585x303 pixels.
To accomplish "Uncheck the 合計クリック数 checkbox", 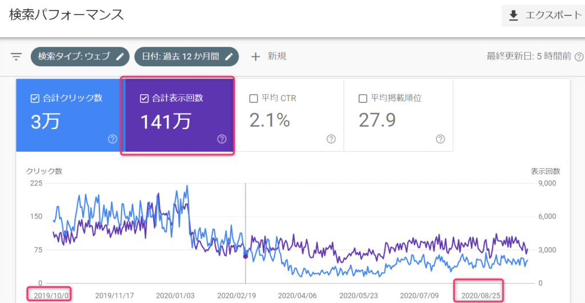I will click(x=35, y=98).
